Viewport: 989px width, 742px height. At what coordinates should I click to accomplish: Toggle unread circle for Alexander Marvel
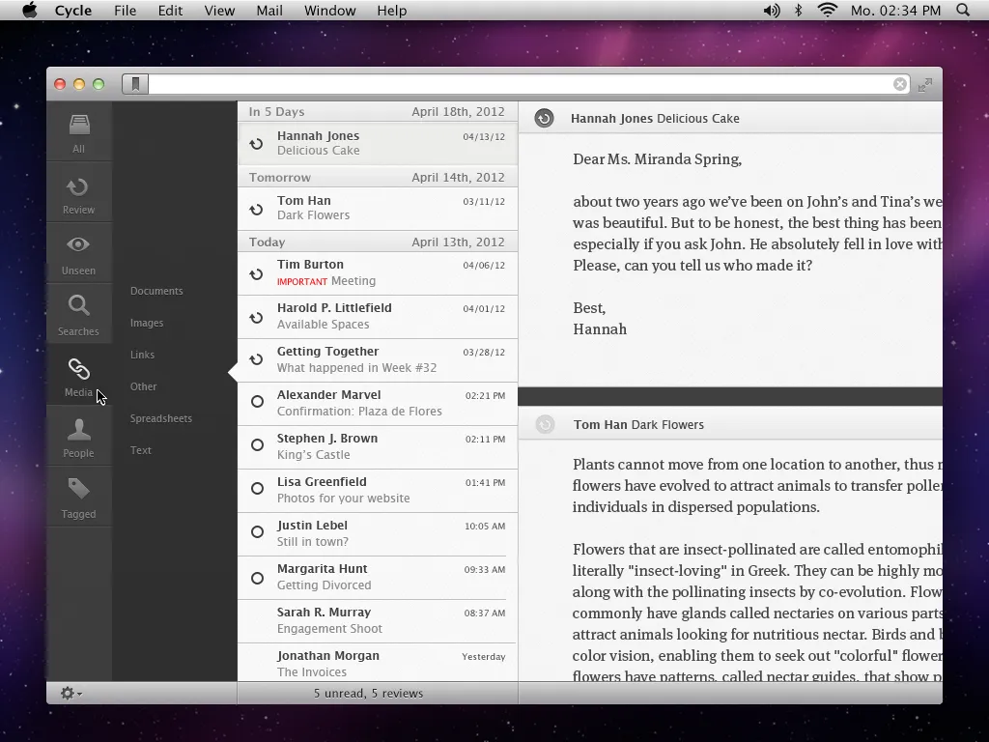[x=257, y=401]
